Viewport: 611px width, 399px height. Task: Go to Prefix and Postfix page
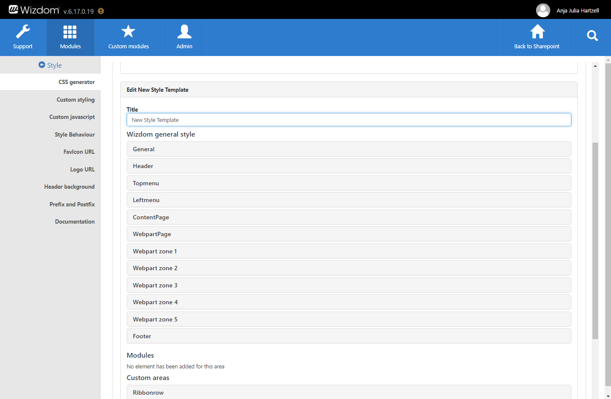[72, 204]
